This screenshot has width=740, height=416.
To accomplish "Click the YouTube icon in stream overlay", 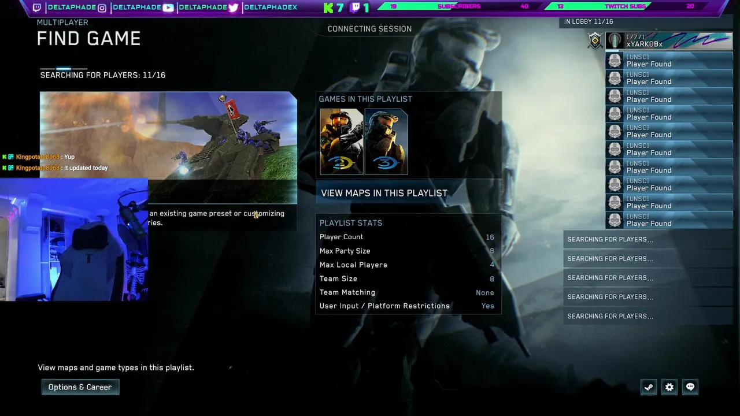I will click(x=168, y=8).
